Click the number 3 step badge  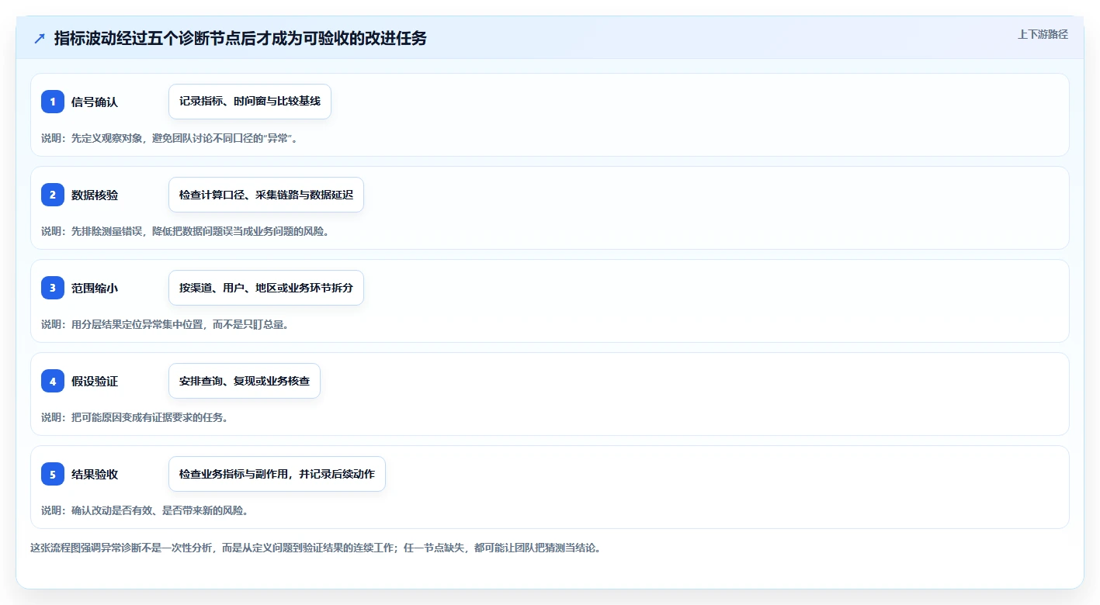53,288
